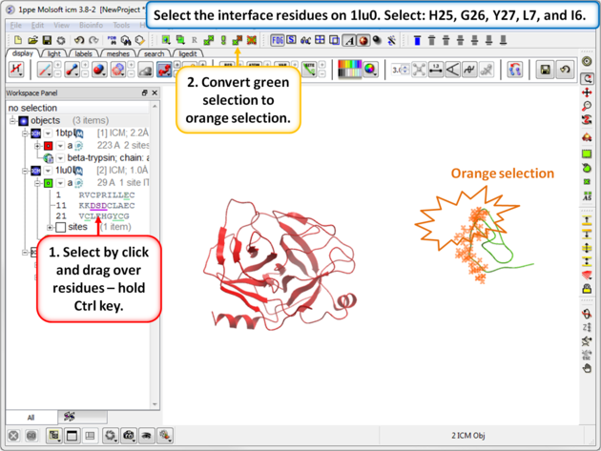Open the meshes tab

click(x=117, y=54)
